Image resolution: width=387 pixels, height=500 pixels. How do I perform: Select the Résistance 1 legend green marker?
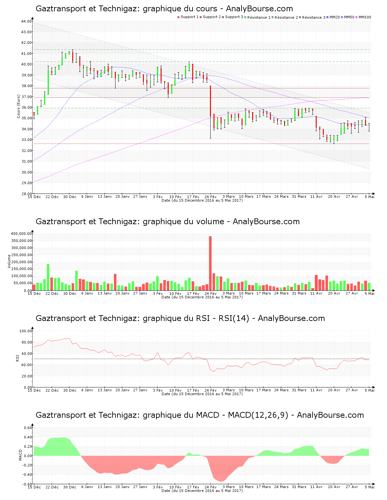click(245, 17)
